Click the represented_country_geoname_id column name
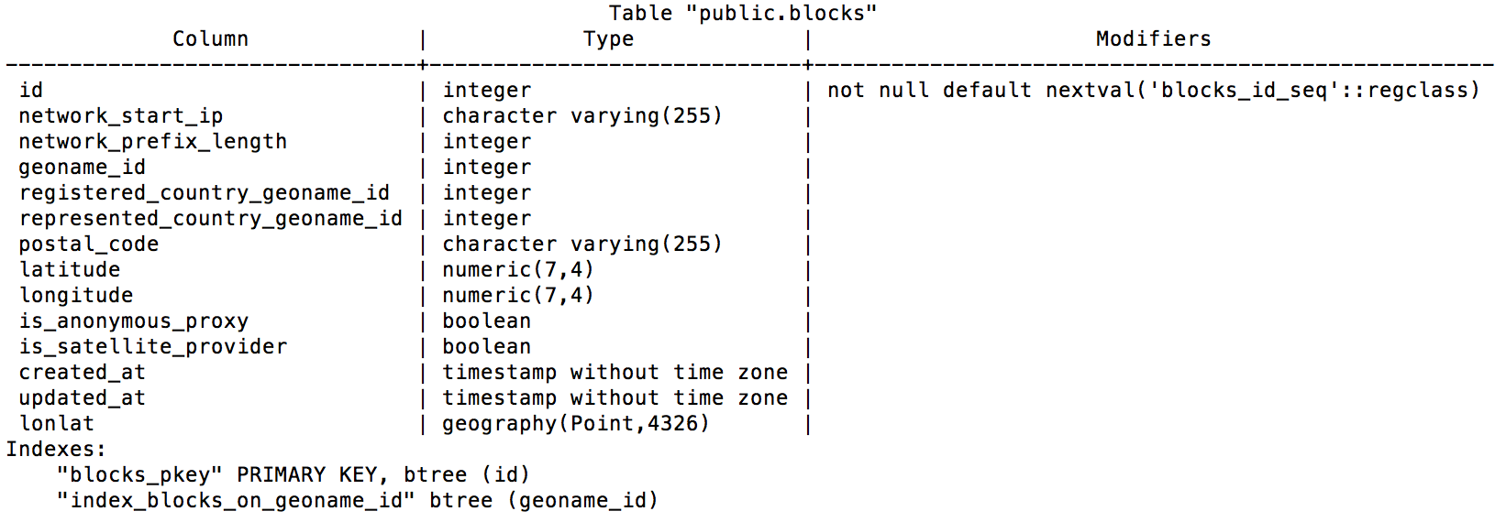This screenshot has height=522, width=1506. pyautogui.click(x=211, y=219)
